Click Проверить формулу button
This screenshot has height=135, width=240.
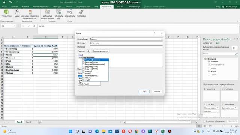tap(100, 51)
